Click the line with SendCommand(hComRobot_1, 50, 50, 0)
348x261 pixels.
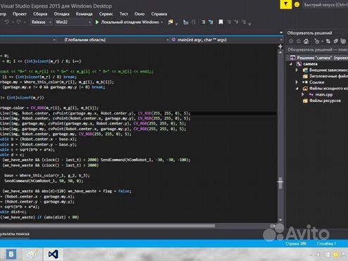pos(44,181)
